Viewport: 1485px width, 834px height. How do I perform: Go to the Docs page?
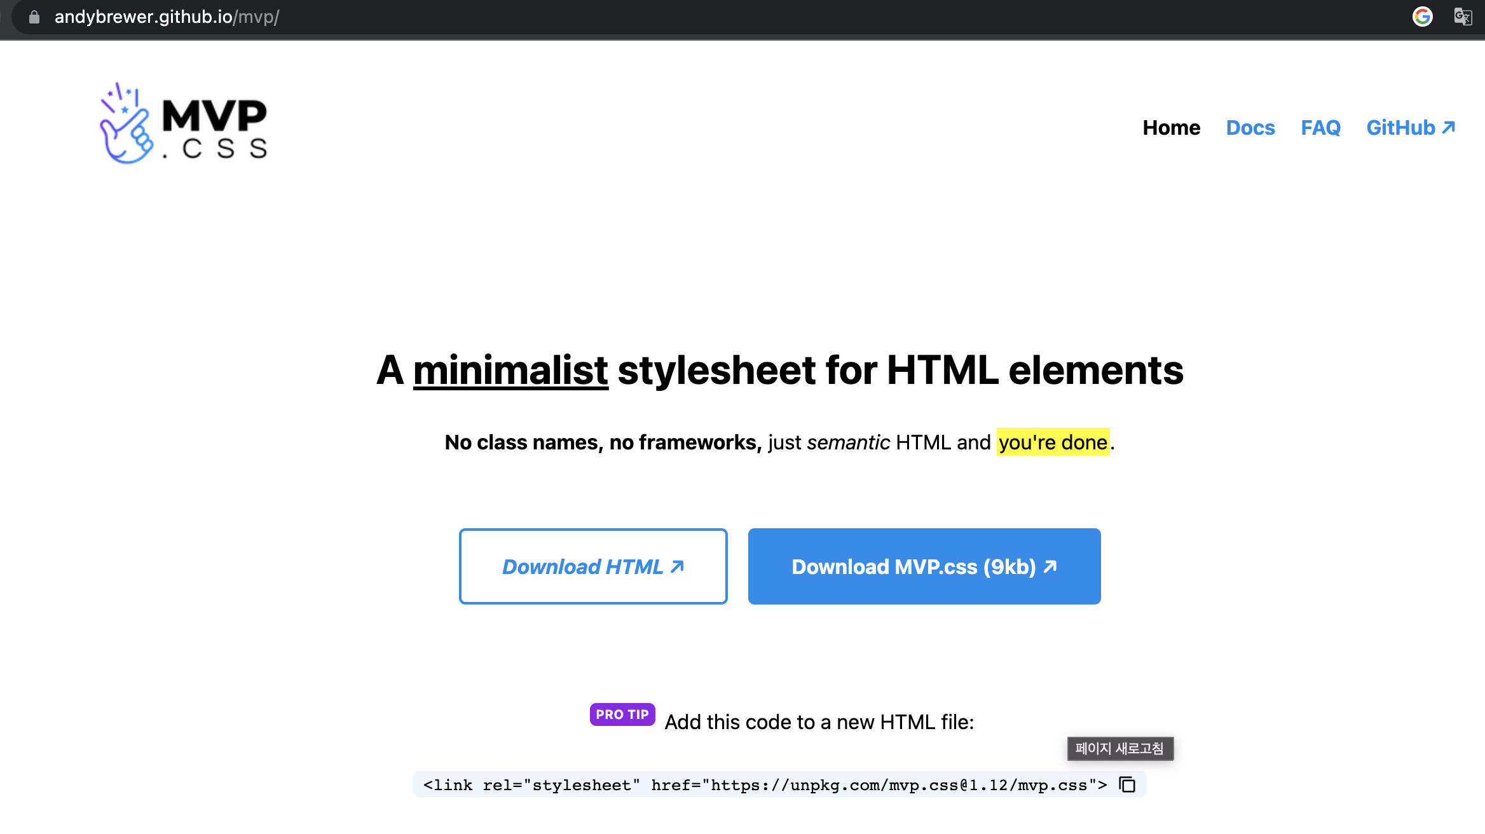pyautogui.click(x=1250, y=128)
